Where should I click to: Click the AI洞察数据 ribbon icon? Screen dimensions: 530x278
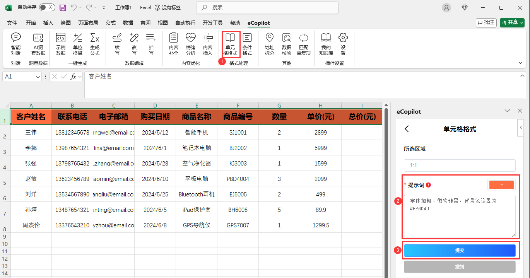pyautogui.click(x=38, y=44)
